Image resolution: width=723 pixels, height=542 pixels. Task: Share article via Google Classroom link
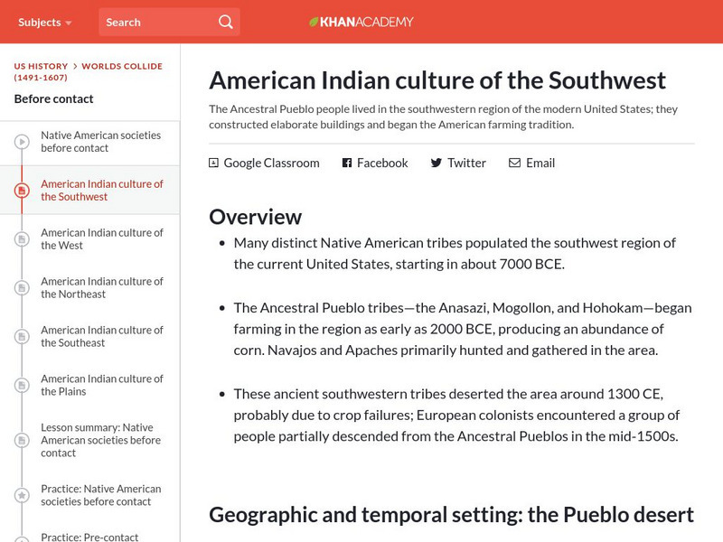[270, 164]
